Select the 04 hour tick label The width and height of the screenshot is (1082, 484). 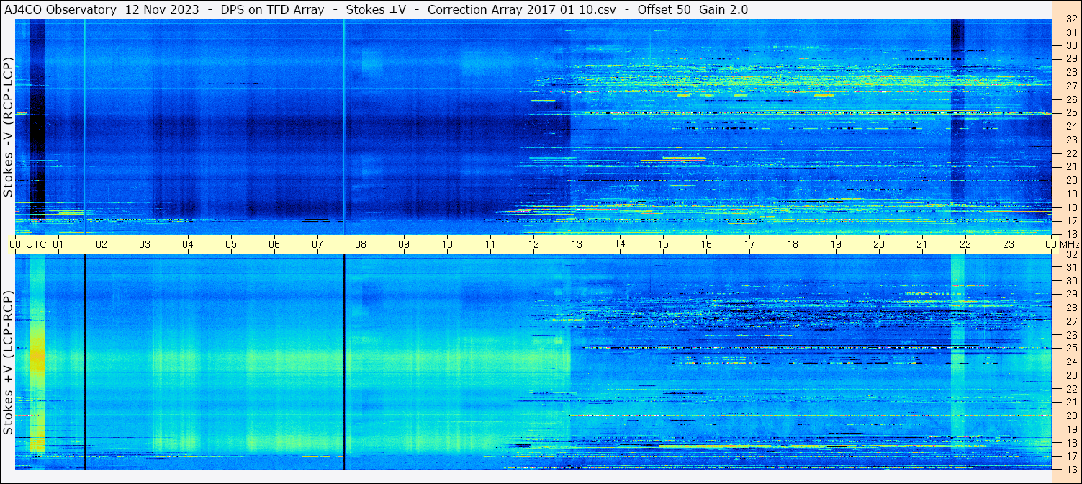(188, 244)
